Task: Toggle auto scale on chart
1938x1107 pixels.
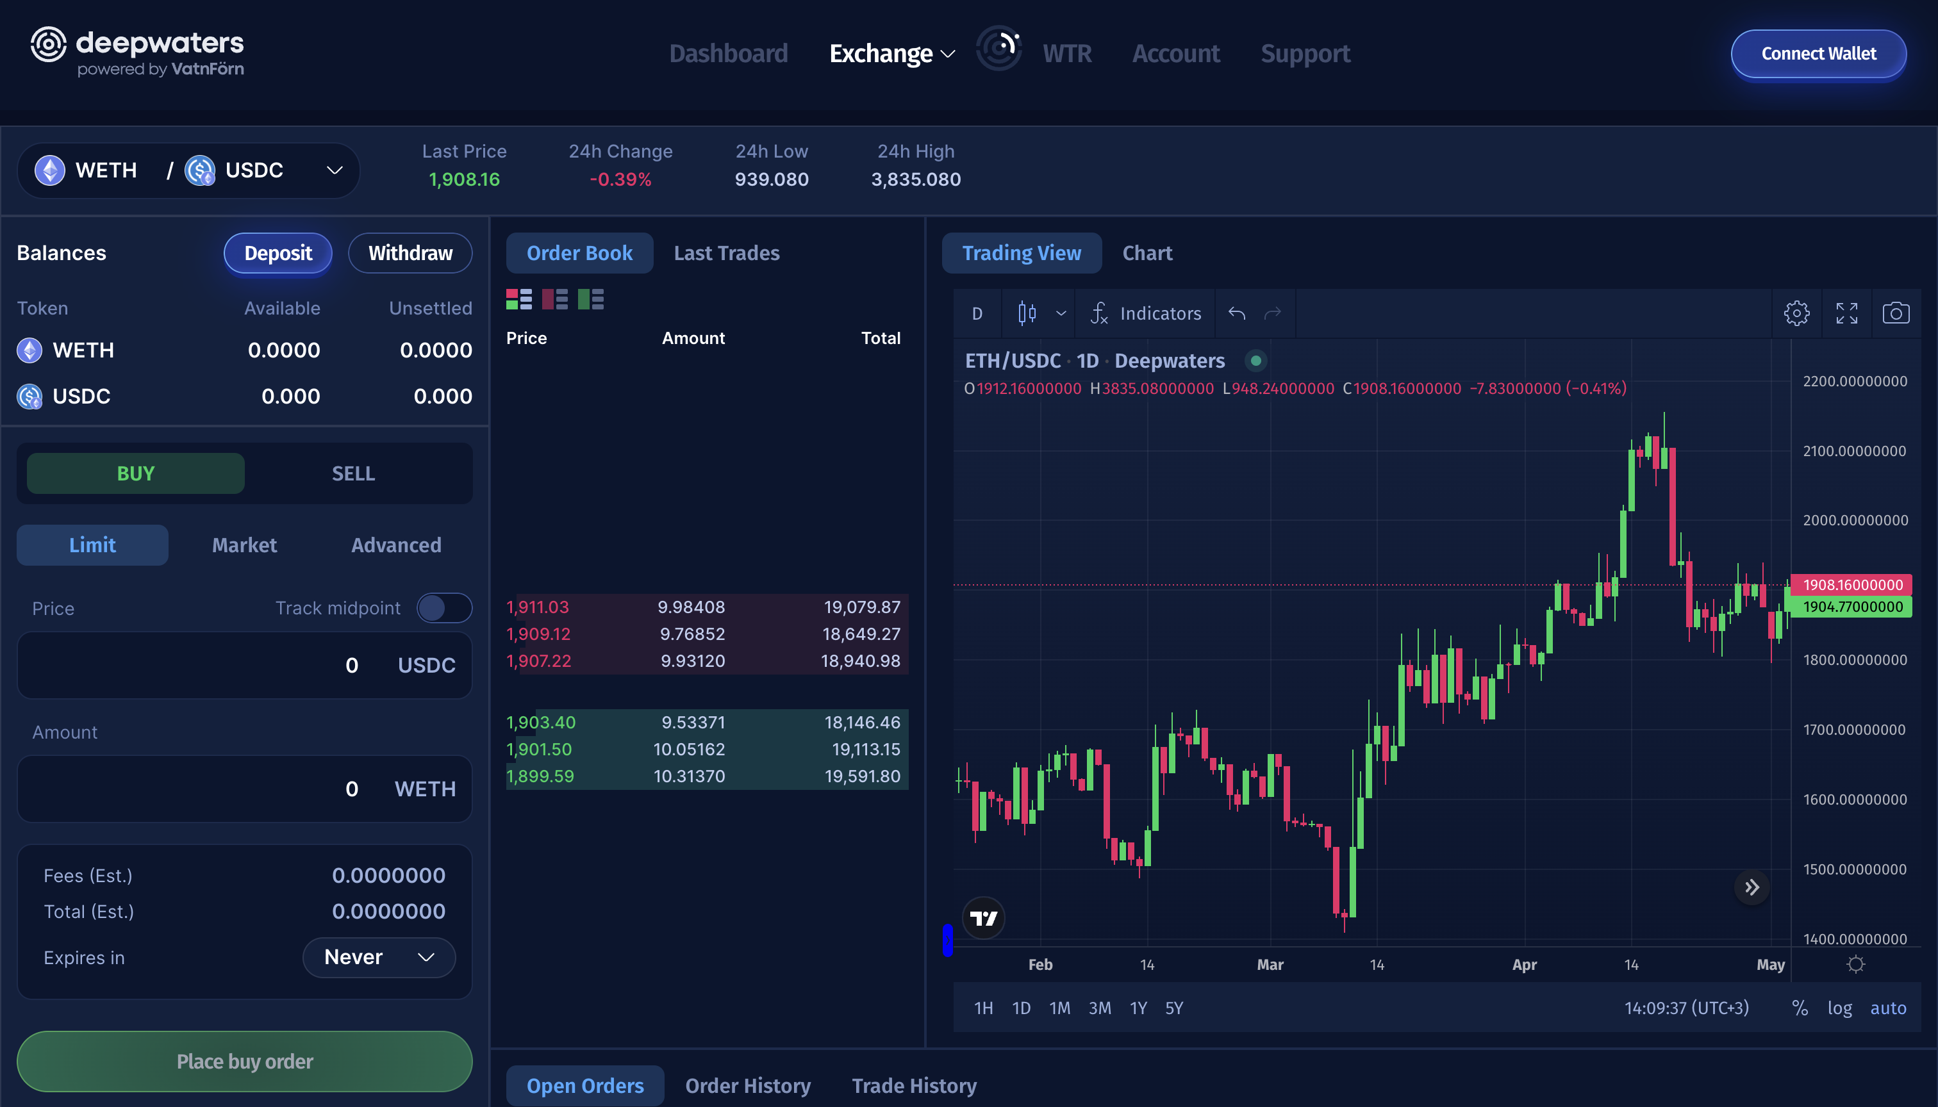Action: 1888,1008
